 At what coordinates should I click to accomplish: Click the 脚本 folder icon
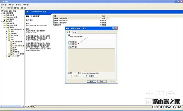coord(11,44)
